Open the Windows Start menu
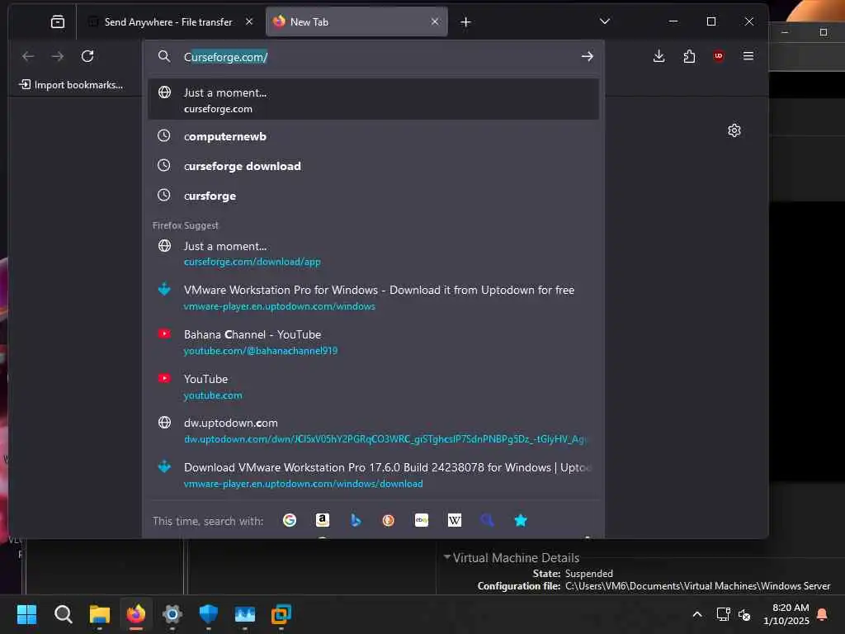The width and height of the screenshot is (845, 634). [27, 614]
